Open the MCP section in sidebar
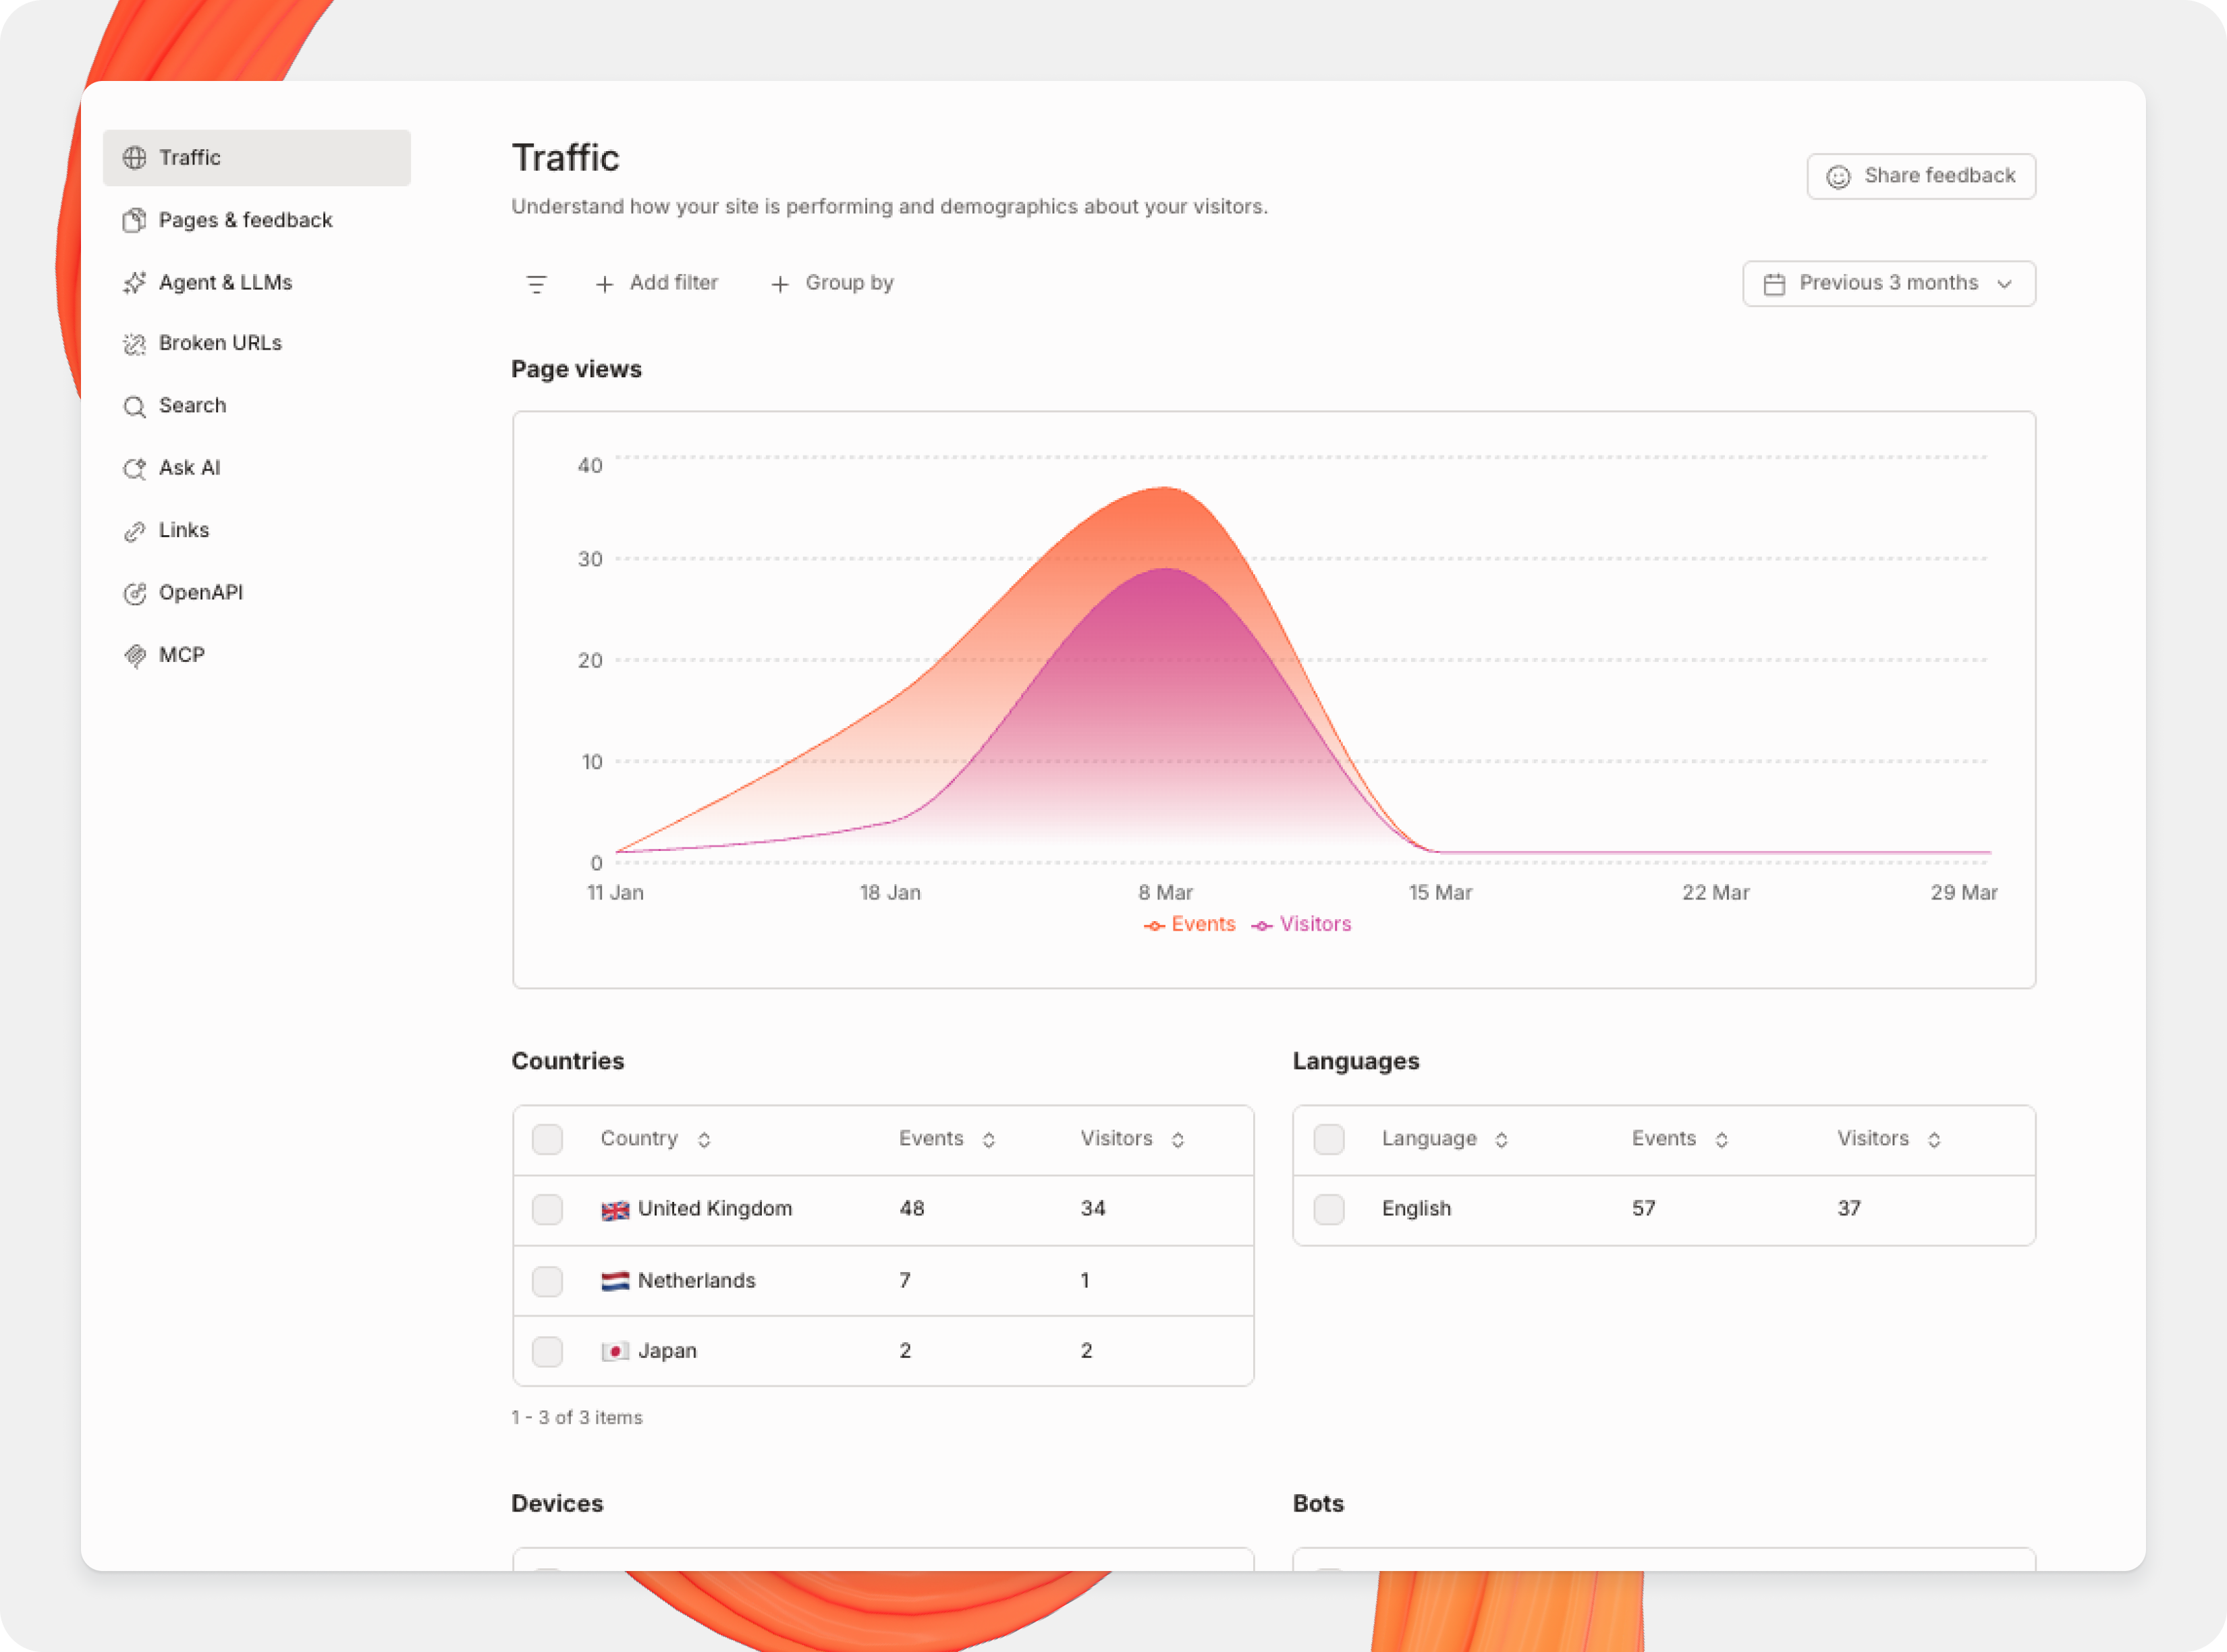Screen dimensions: 2227x1652 click(x=182, y=654)
